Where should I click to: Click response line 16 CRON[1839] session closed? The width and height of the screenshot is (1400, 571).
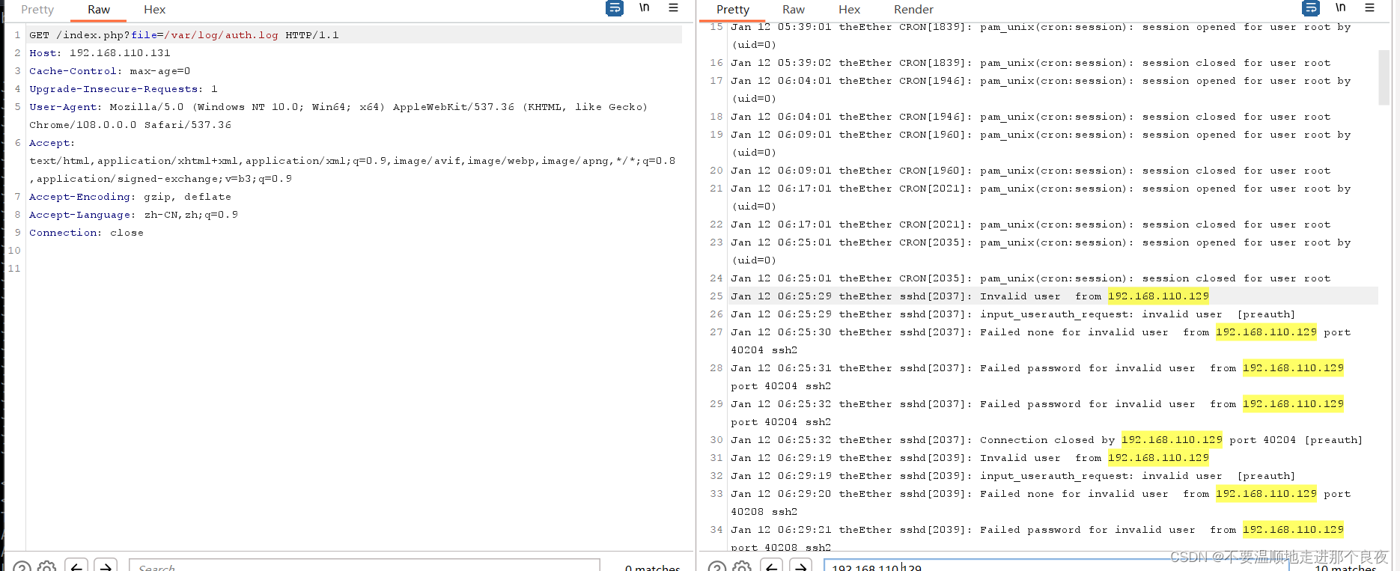[x=1031, y=63]
